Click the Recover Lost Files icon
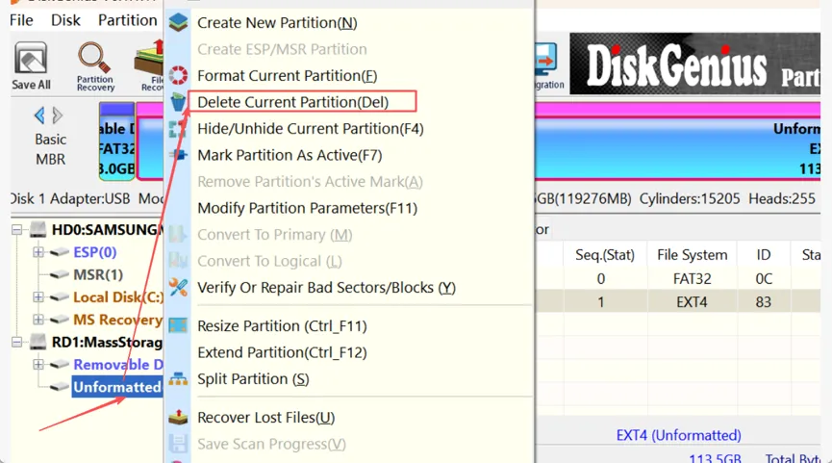The image size is (832, 463). (x=178, y=418)
